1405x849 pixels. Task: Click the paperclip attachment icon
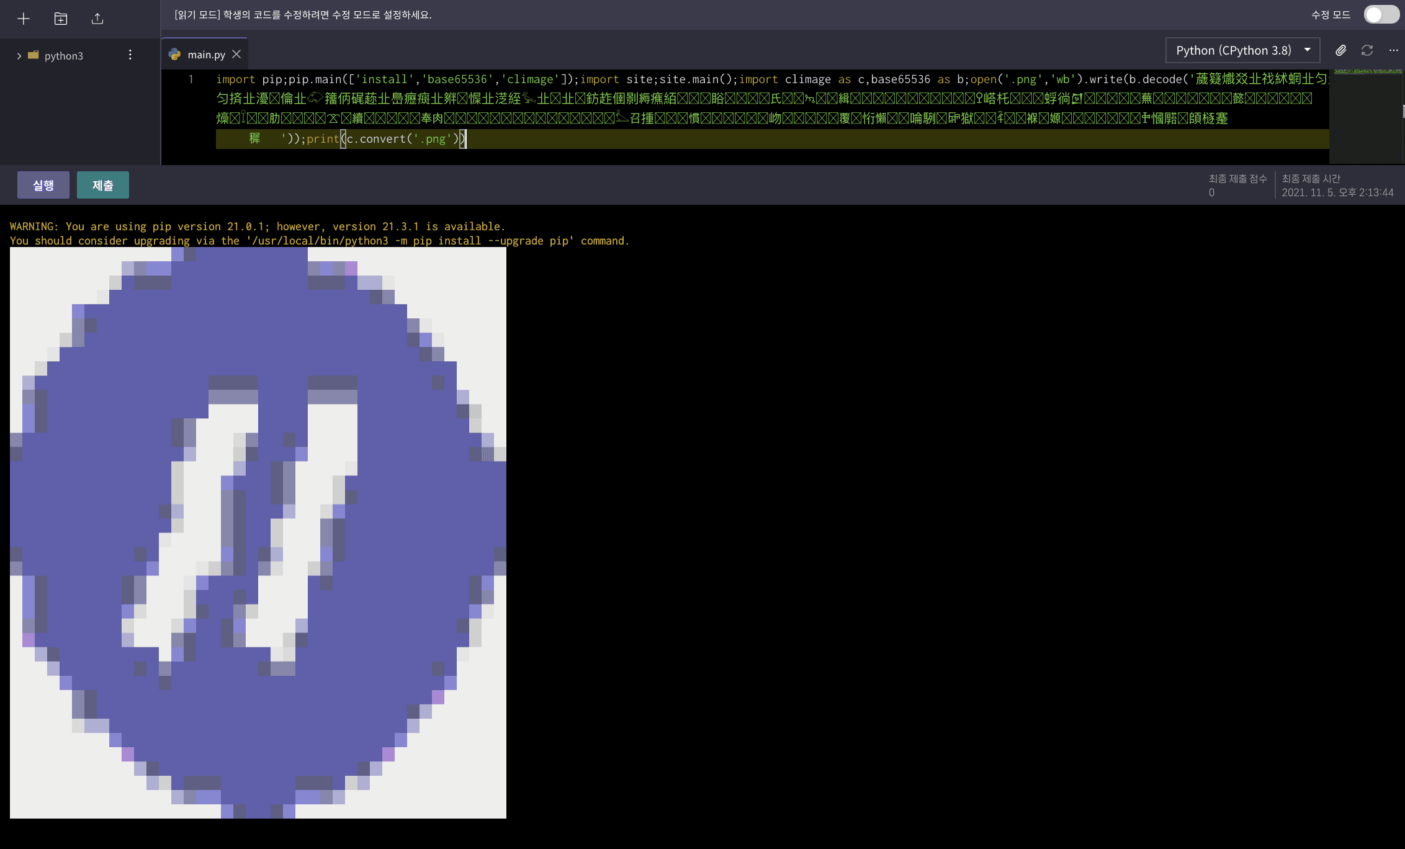[x=1340, y=50]
